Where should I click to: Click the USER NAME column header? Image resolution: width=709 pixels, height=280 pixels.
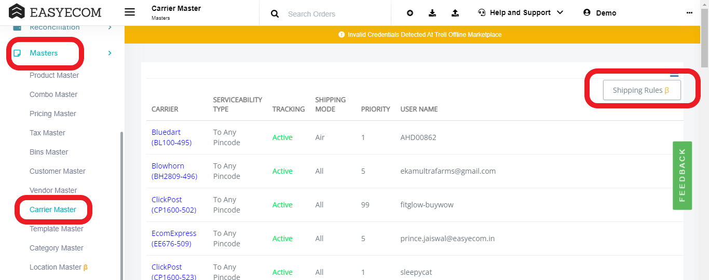pos(419,109)
